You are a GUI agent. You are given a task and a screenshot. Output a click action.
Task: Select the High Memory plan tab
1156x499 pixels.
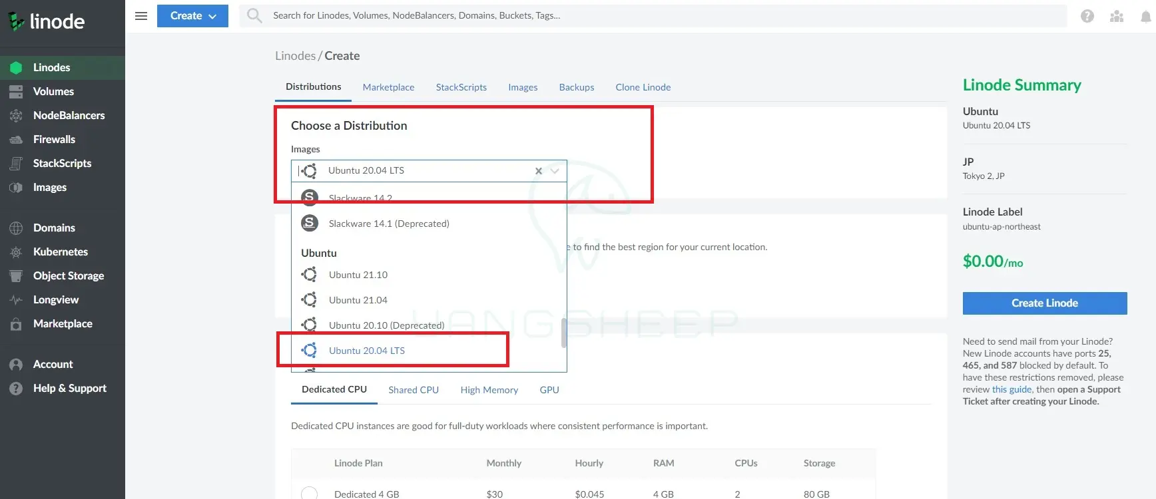pyautogui.click(x=489, y=390)
